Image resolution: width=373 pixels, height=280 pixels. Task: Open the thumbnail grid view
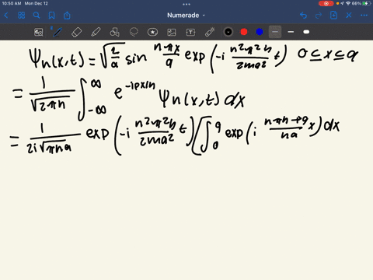[x=21, y=16]
